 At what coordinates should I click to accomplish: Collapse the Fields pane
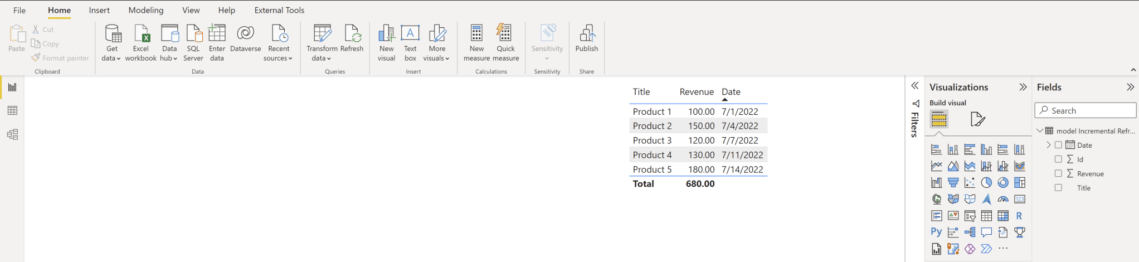tap(1130, 87)
